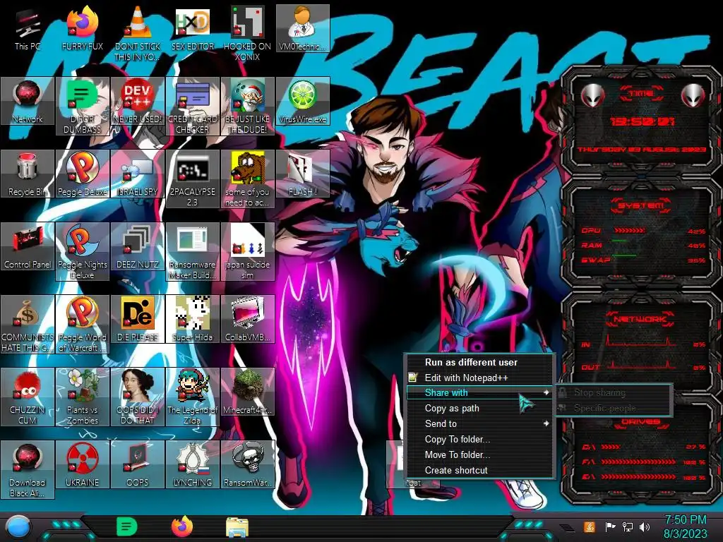
Task: Launch the FURRY FUX Firefox shortcut
Action: tap(82, 28)
